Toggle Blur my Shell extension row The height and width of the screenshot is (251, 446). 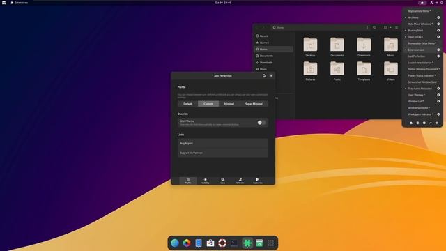(422, 31)
